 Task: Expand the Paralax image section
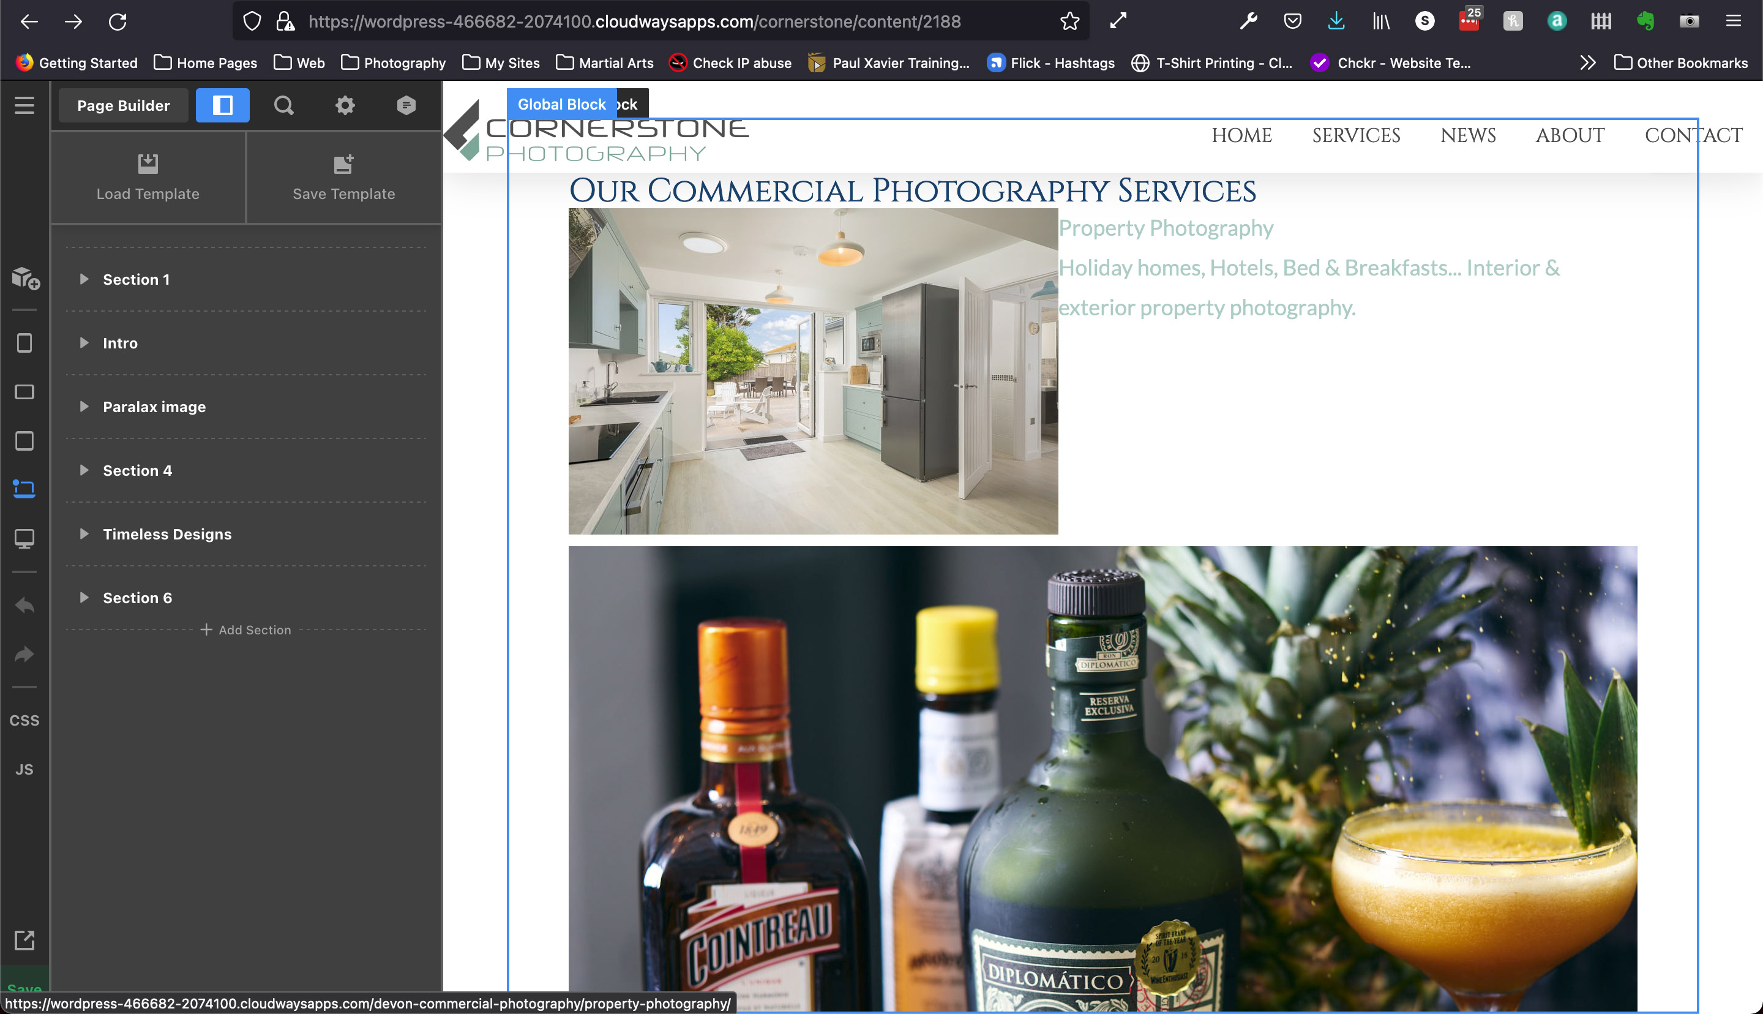click(x=83, y=407)
